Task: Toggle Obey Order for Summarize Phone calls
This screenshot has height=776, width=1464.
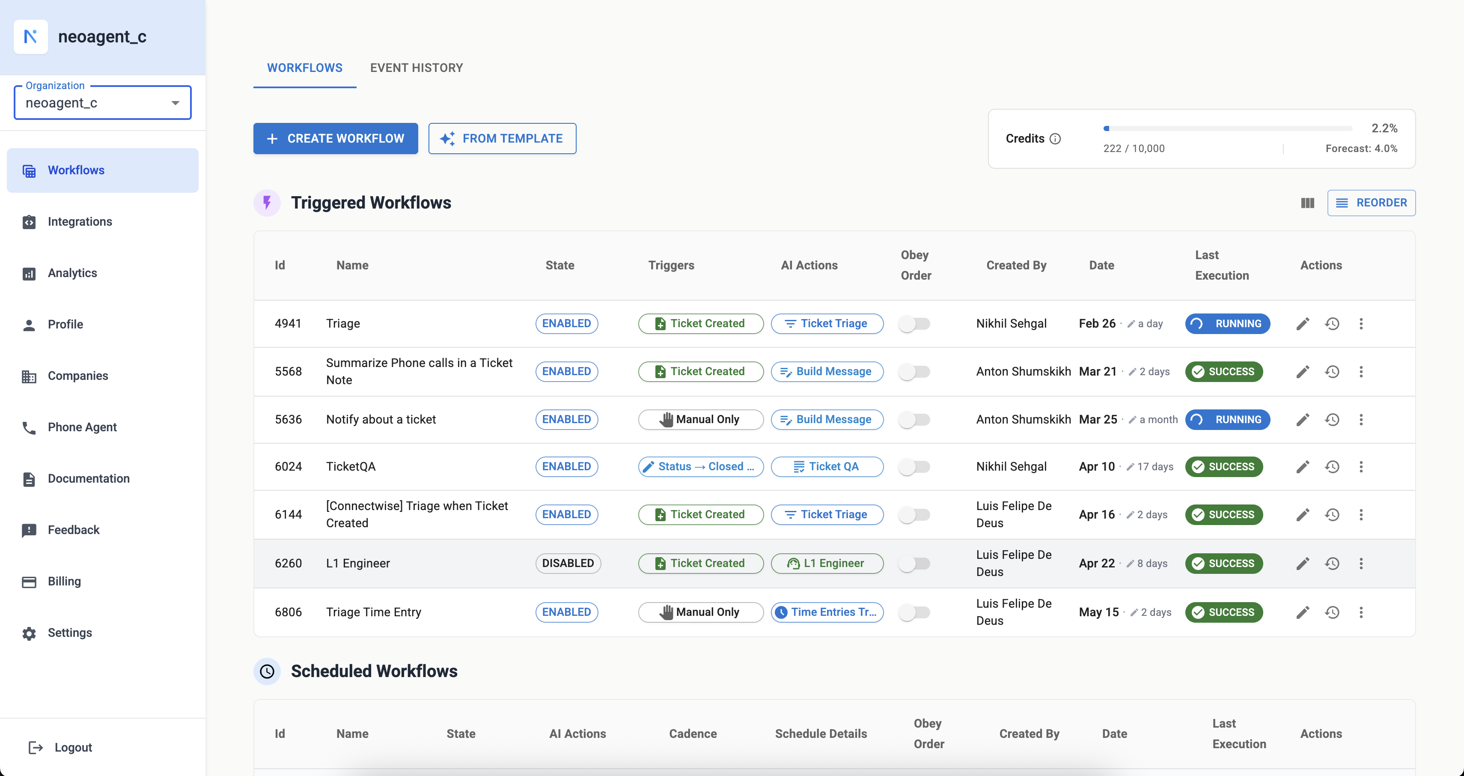Action: click(914, 372)
